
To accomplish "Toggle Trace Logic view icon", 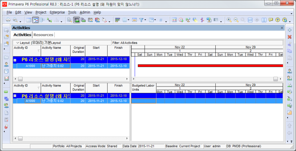I will click(x=49, y=20).
